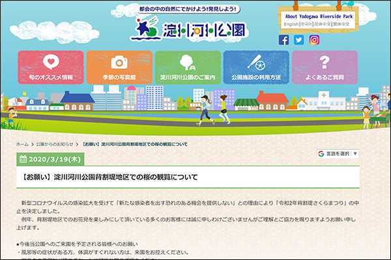
Task: Open よくあるご質問 question mark tile
Action: 325,67
